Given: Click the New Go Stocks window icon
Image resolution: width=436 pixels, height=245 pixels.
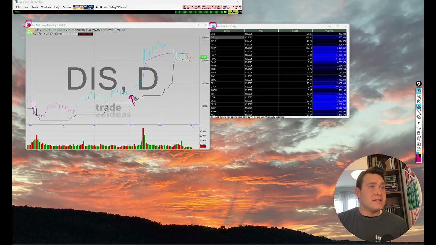Looking at the screenshot, I should (213, 26).
